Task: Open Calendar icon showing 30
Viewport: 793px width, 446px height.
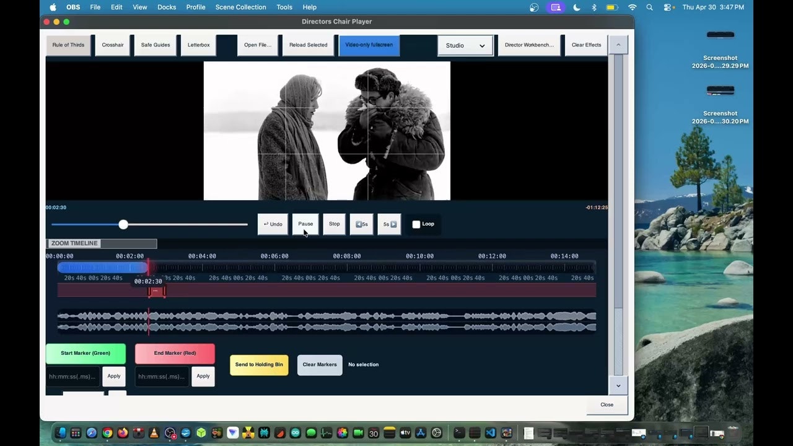Action: 374,433
